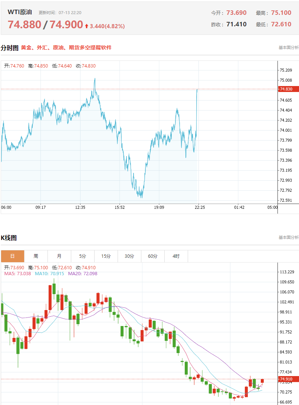Image resolution: width=299 pixels, height=405 pixels.
Task: Click the MA5: 73.038 indicator label
Action: (x=17, y=274)
